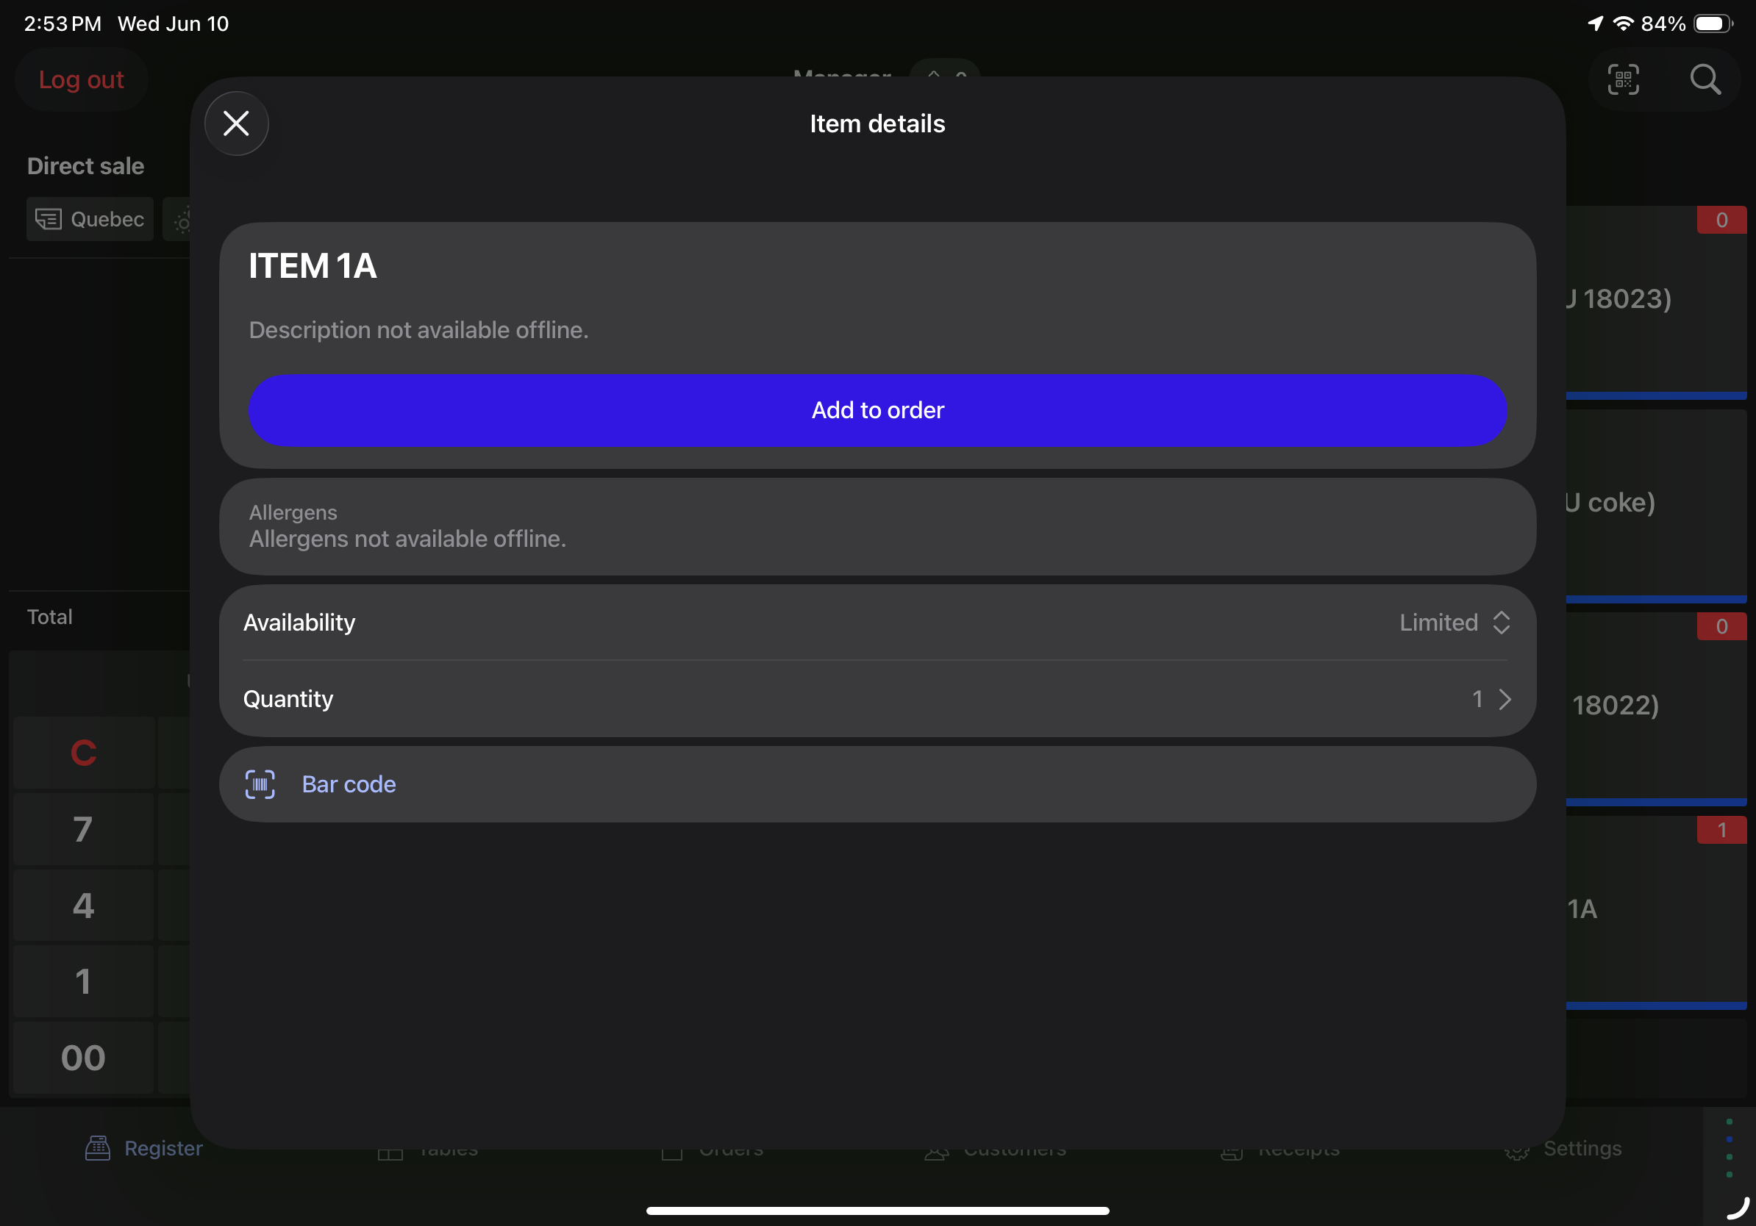Tap keypad 00 key
The height and width of the screenshot is (1226, 1756).
[83, 1058]
